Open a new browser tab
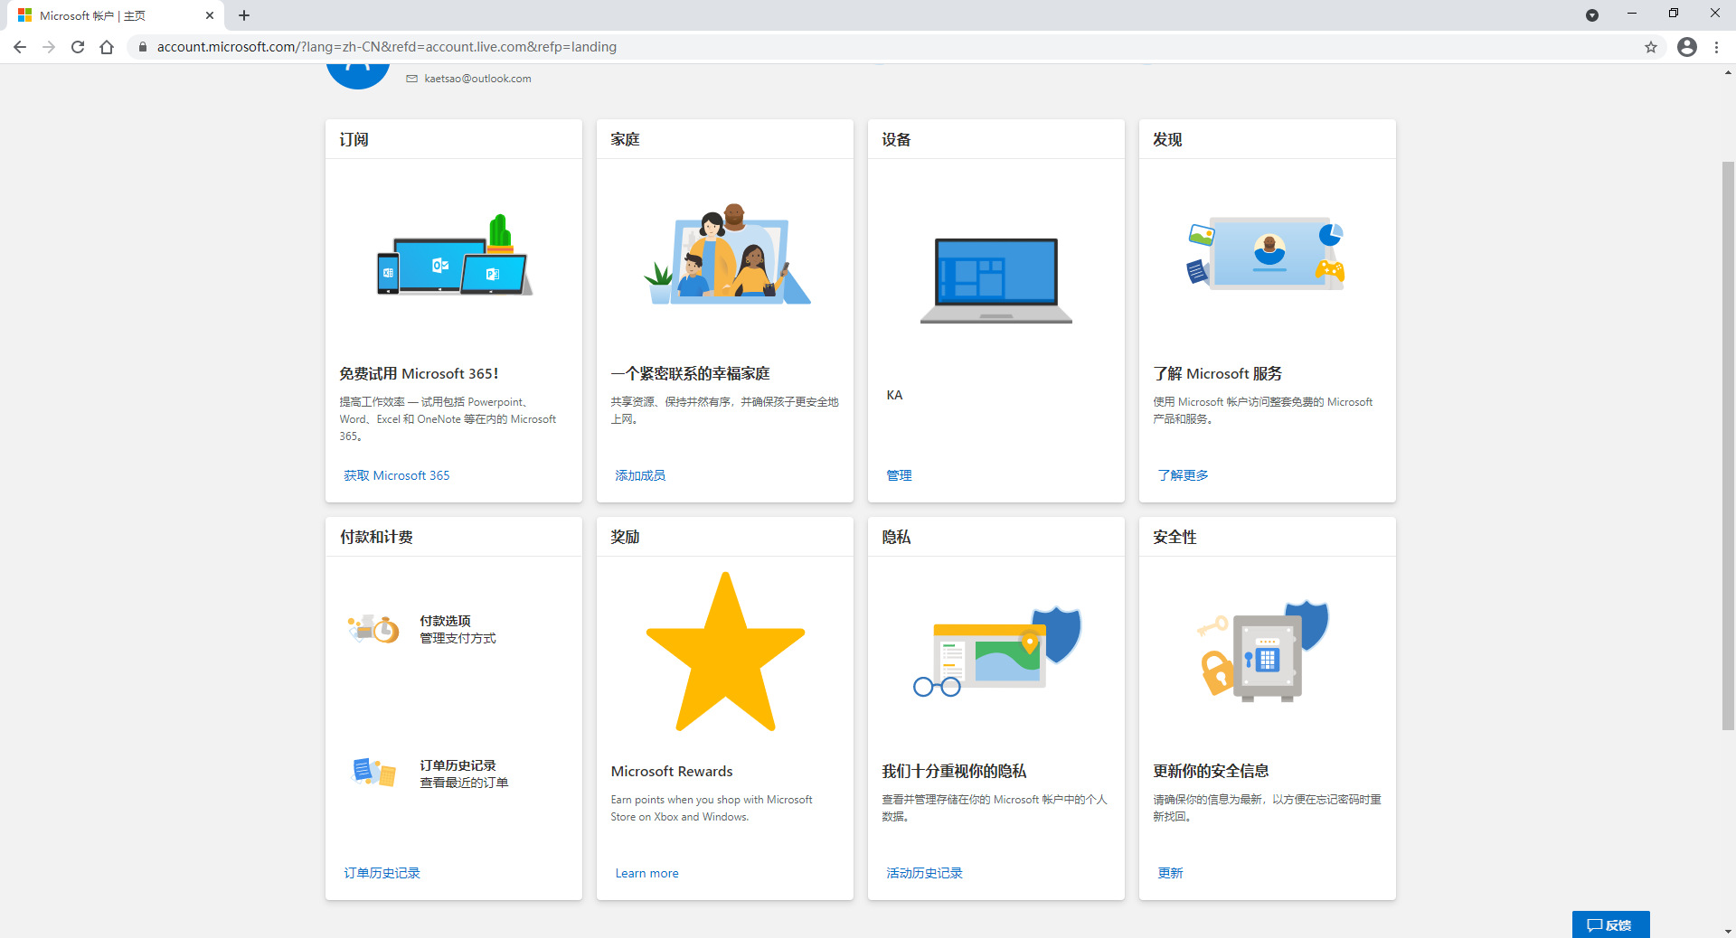This screenshot has height=938, width=1736. click(244, 15)
